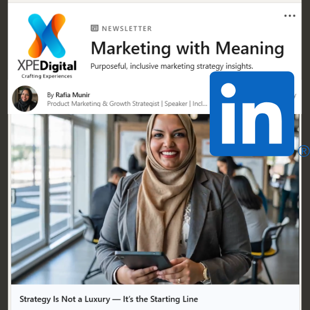Click the Product Marketing & Growth Strategist headline
This screenshot has width=310, height=310.
(103, 104)
